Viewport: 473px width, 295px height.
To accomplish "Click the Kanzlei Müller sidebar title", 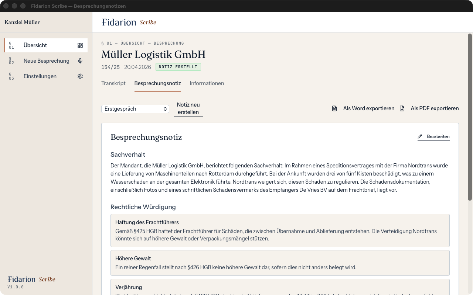I will [x=22, y=22].
